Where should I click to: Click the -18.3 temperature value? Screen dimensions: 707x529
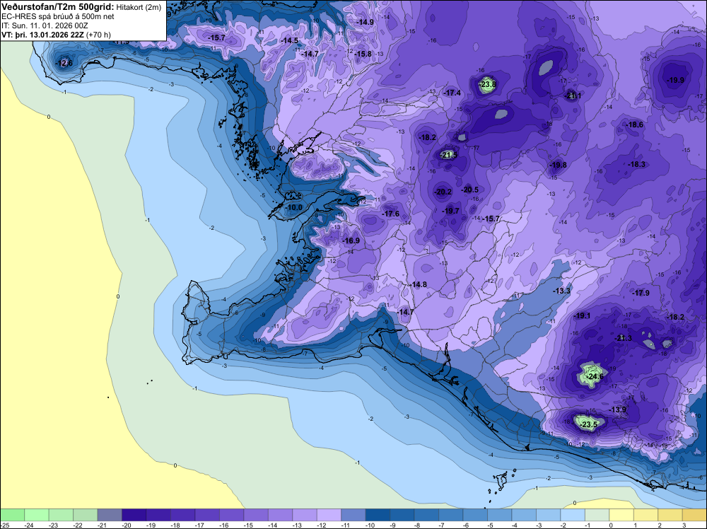point(636,164)
